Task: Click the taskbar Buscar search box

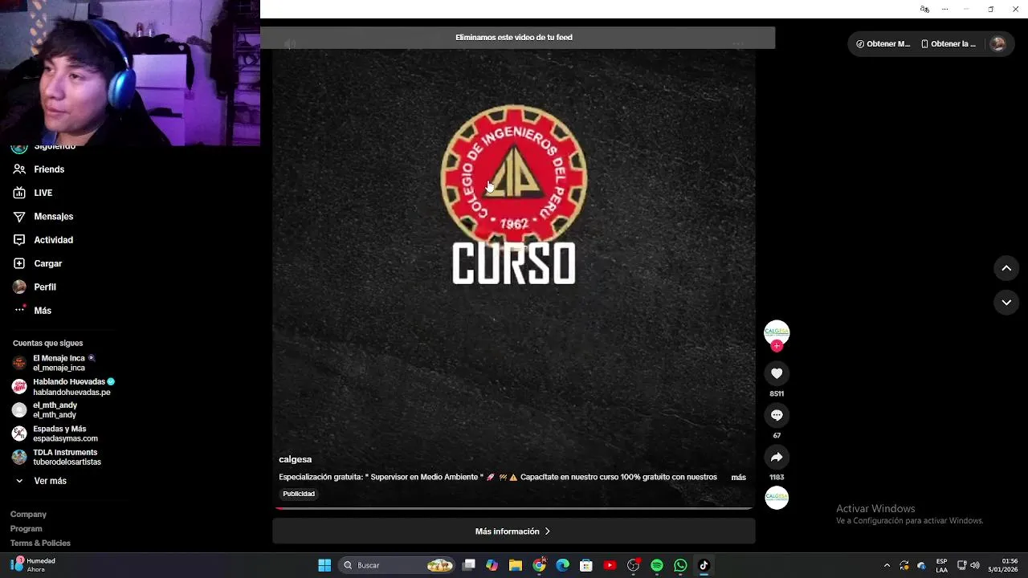Action: coord(398,565)
